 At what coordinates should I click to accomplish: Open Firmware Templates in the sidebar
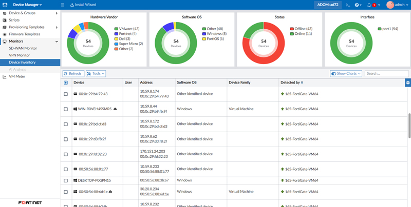click(x=24, y=34)
